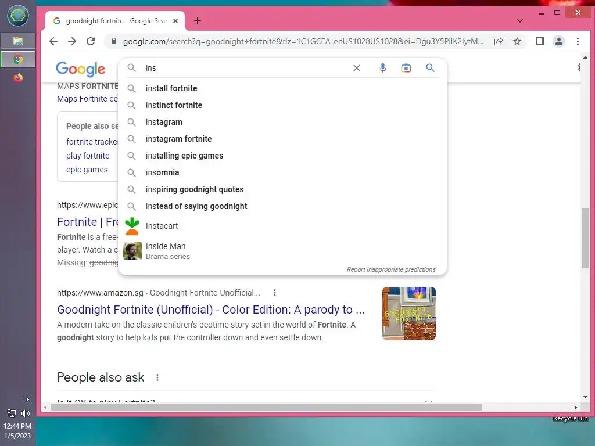Open the 'Fortnite | Fre' Epic Games result
Image resolution: width=595 pixels, height=446 pixels.
pos(88,222)
